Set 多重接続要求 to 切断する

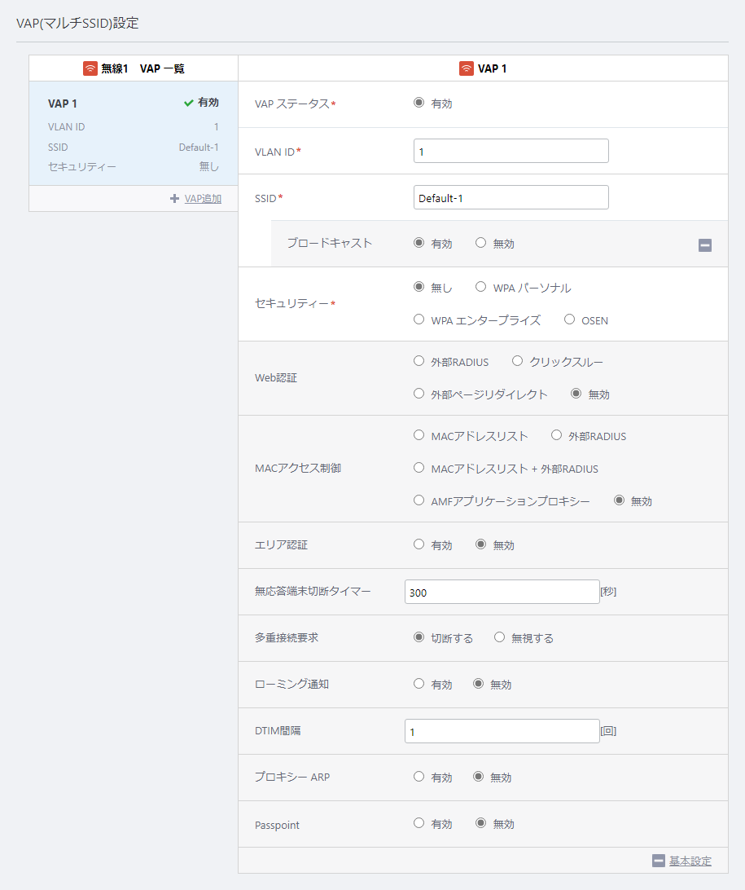tap(419, 637)
